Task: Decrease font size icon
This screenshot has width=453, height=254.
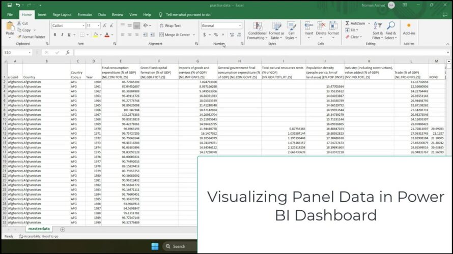Action: (111, 26)
